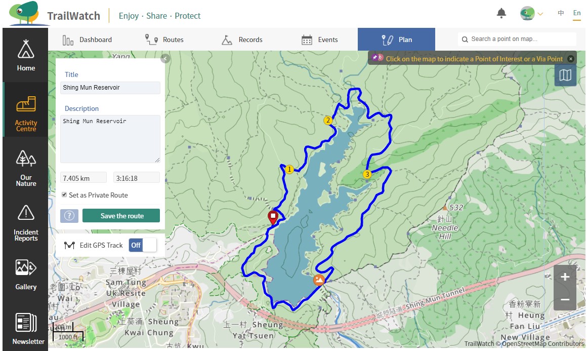The width and height of the screenshot is (587, 351).
Task: Toggle the Edit GPS Track switch
Action: tap(143, 245)
